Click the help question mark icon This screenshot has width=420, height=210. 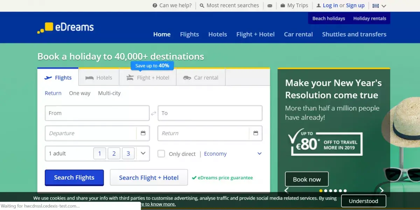pos(155,6)
